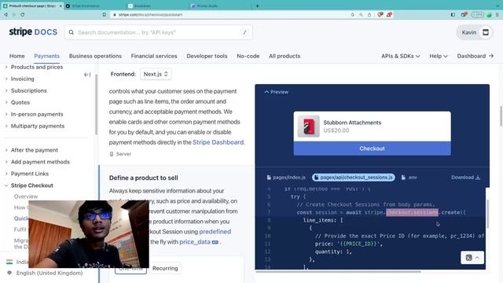Click the Server label icon
Image resolution: width=503 pixels, height=283 pixels.
[x=112, y=154]
